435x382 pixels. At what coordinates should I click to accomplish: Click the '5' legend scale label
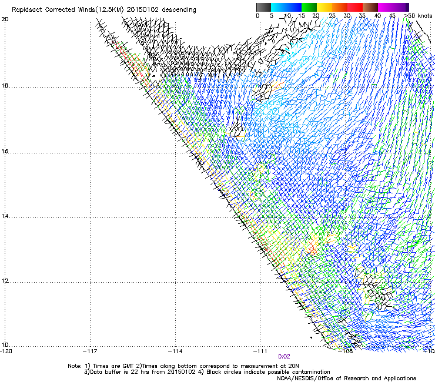[x=272, y=15]
